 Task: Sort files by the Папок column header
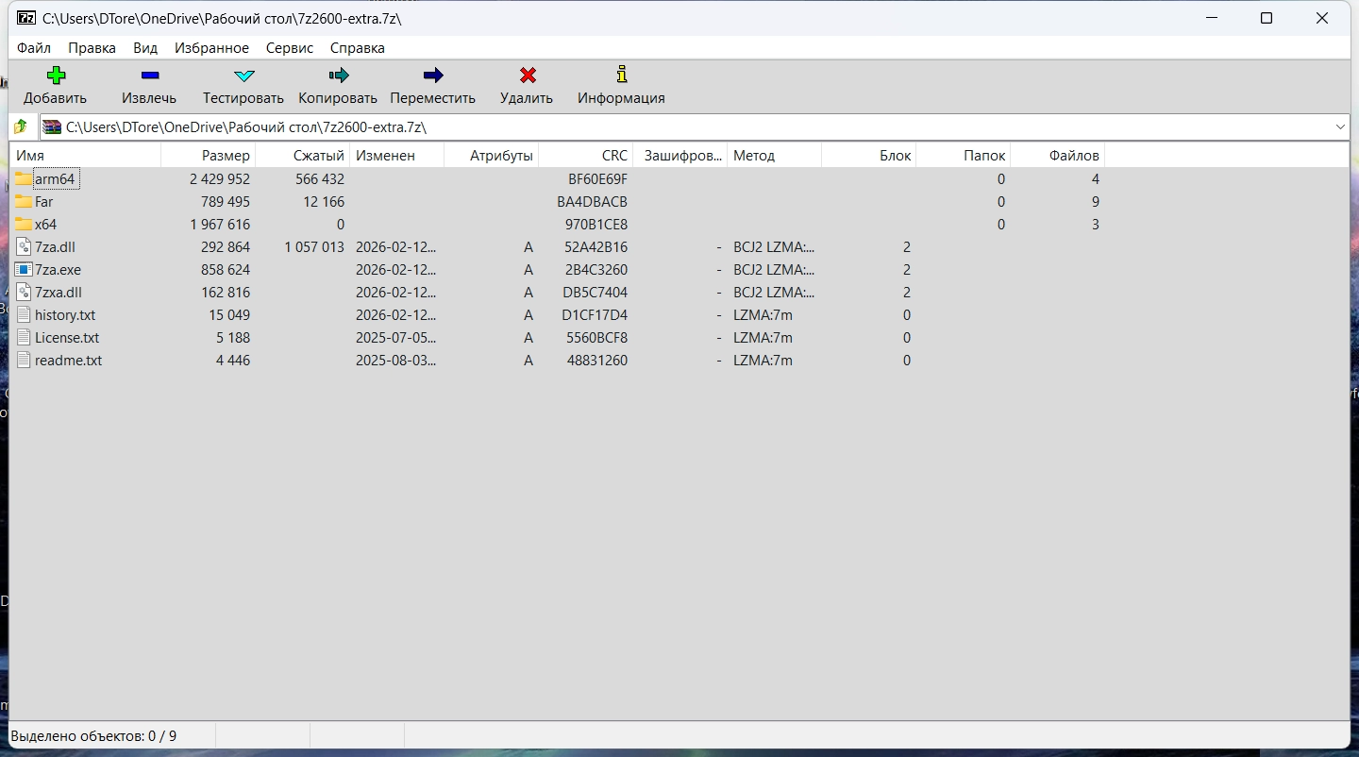point(963,156)
